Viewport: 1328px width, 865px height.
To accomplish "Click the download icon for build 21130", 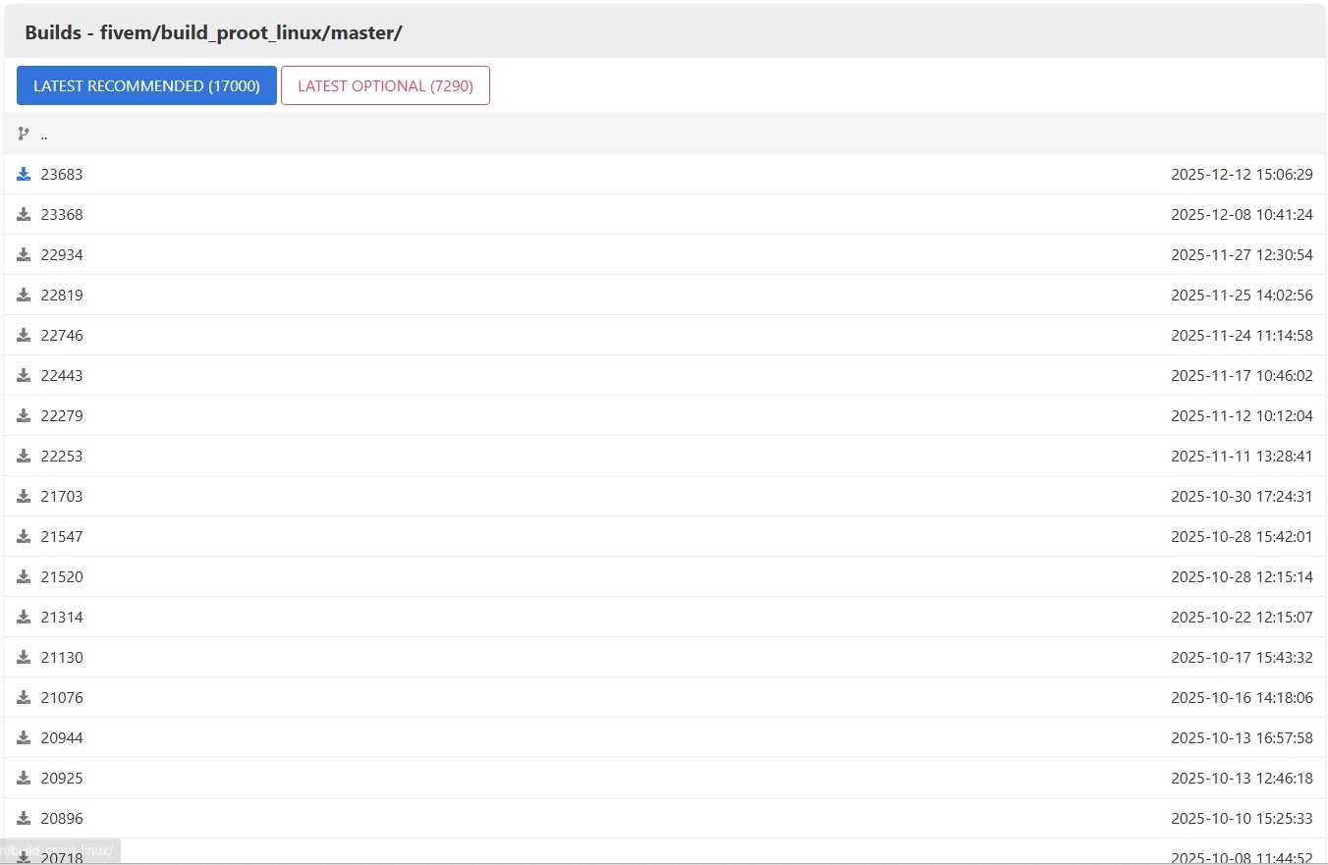I will point(24,657).
